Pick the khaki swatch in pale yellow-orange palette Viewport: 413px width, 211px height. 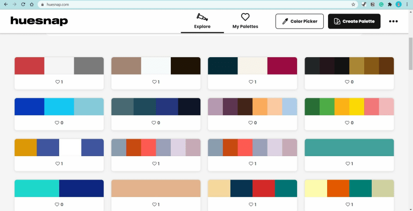(382, 188)
